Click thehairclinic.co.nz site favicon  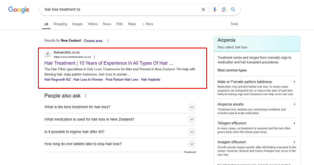pos(48,55)
